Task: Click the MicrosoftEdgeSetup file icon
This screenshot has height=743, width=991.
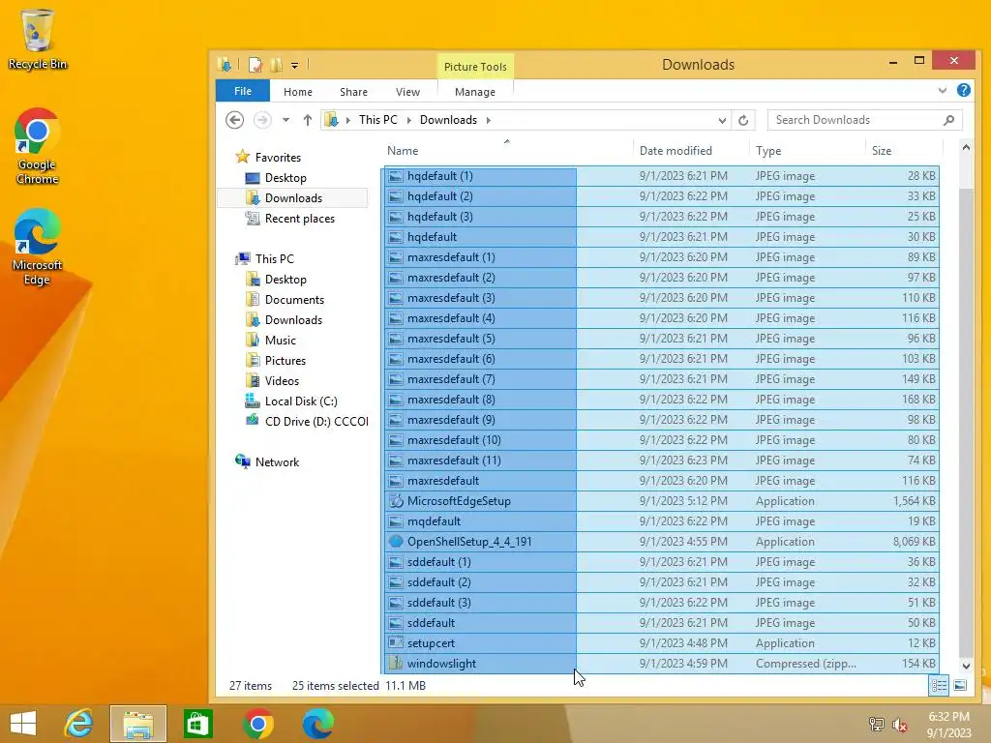Action: coord(396,501)
